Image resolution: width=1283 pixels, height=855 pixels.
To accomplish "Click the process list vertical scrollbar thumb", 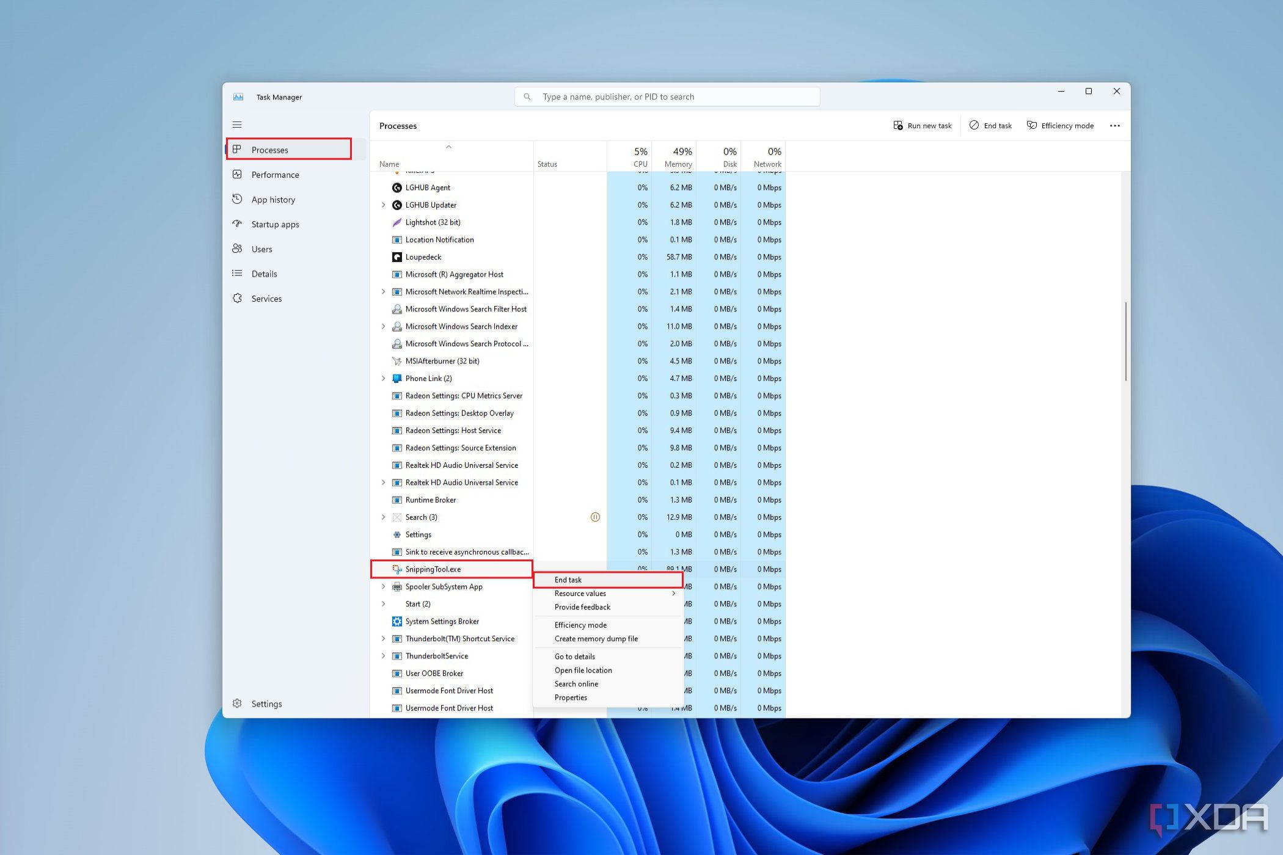I will pos(1125,341).
